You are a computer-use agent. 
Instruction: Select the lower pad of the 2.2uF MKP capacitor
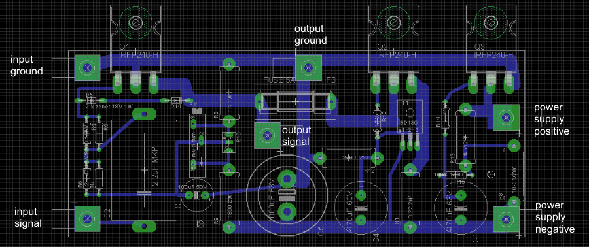click(x=144, y=225)
